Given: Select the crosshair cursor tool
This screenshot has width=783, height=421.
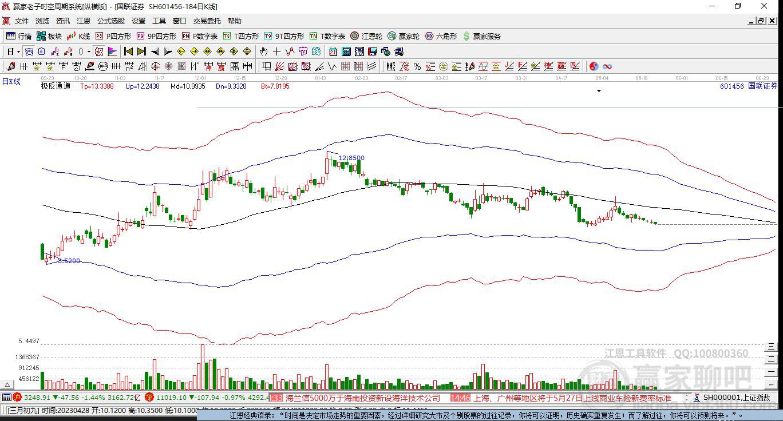Looking at the screenshot, I should tap(277, 51).
